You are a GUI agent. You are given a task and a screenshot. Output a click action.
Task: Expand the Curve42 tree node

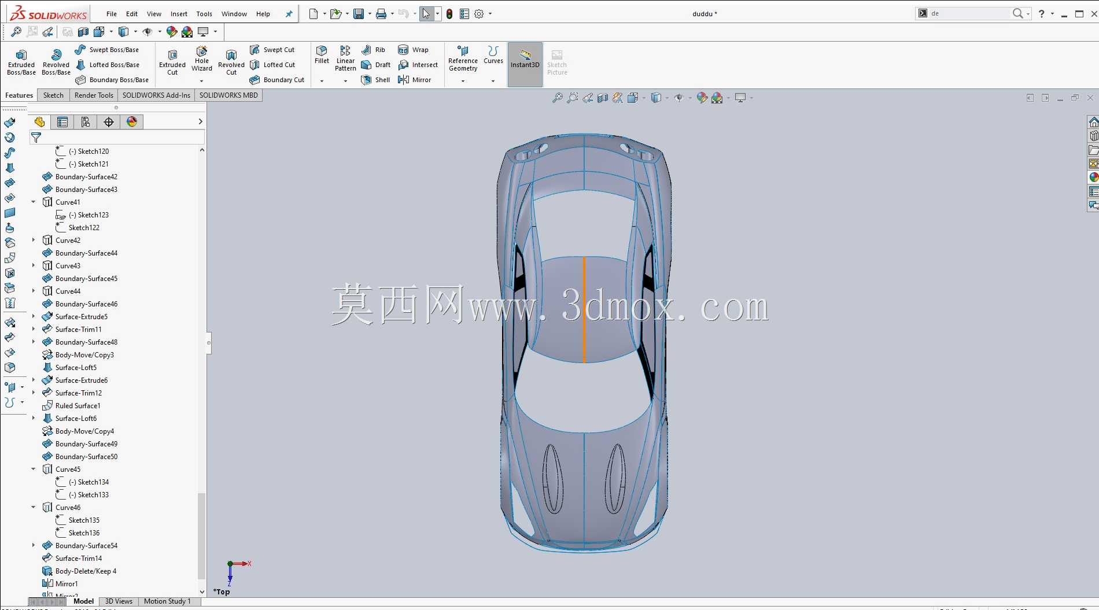click(34, 241)
